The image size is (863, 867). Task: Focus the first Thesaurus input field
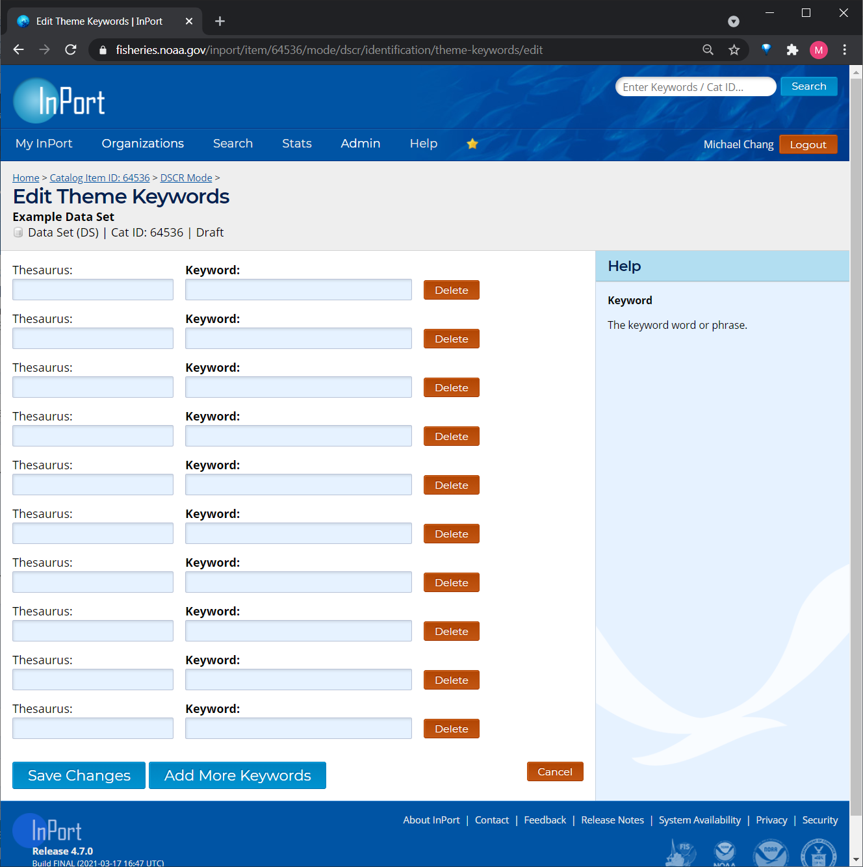tap(93, 290)
